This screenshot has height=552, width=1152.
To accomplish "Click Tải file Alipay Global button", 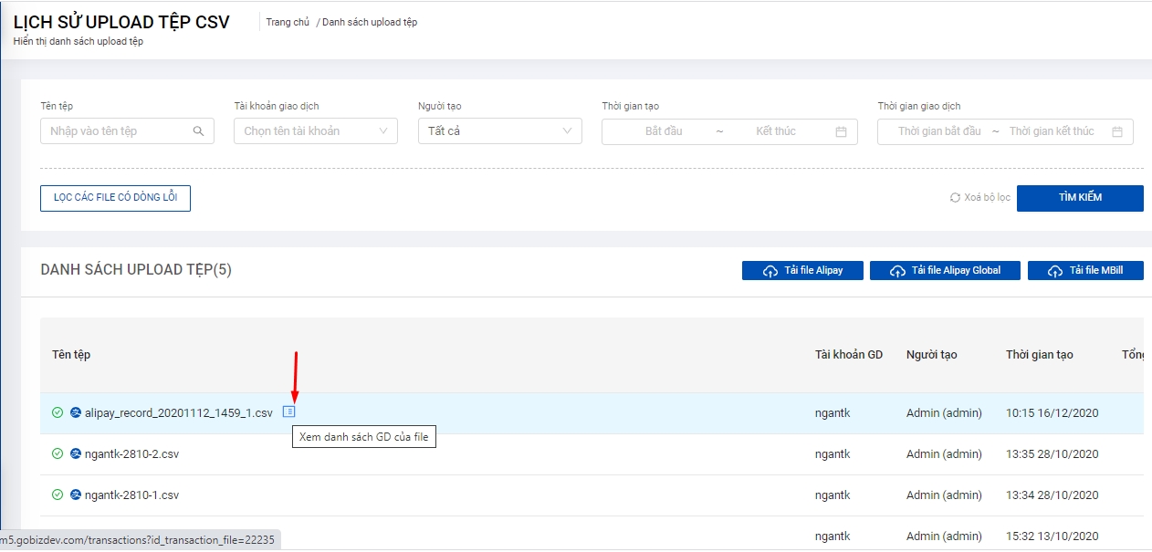I will [945, 271].
